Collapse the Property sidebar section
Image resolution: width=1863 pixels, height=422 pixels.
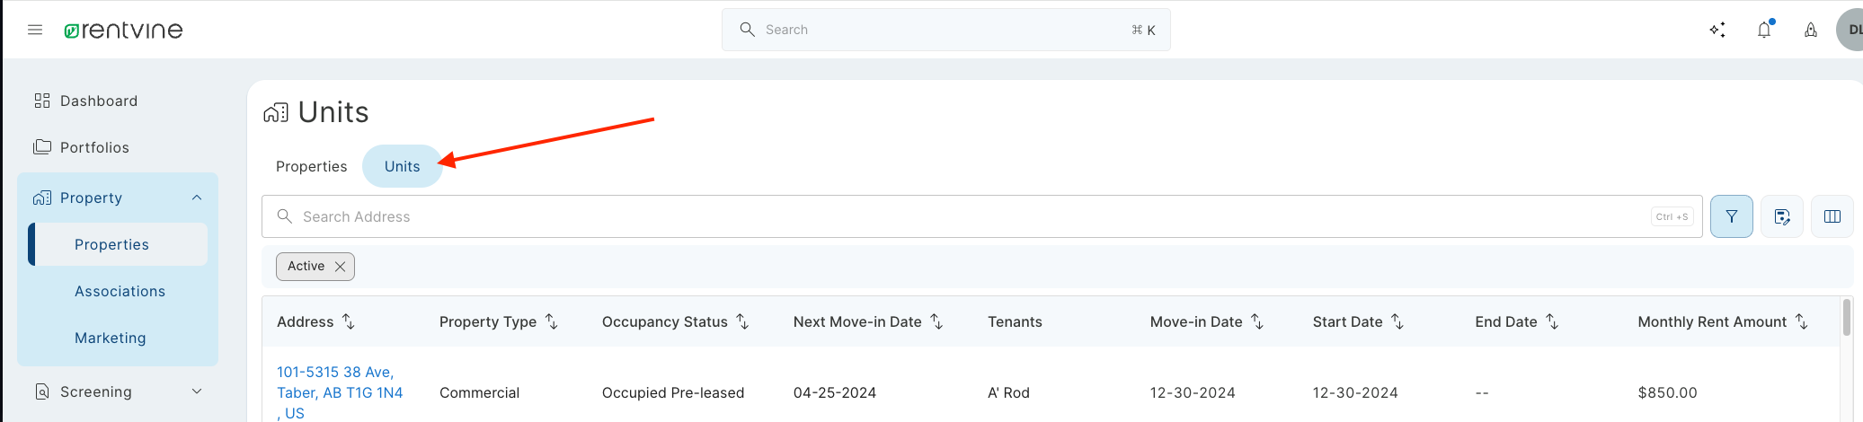[197, 198]
